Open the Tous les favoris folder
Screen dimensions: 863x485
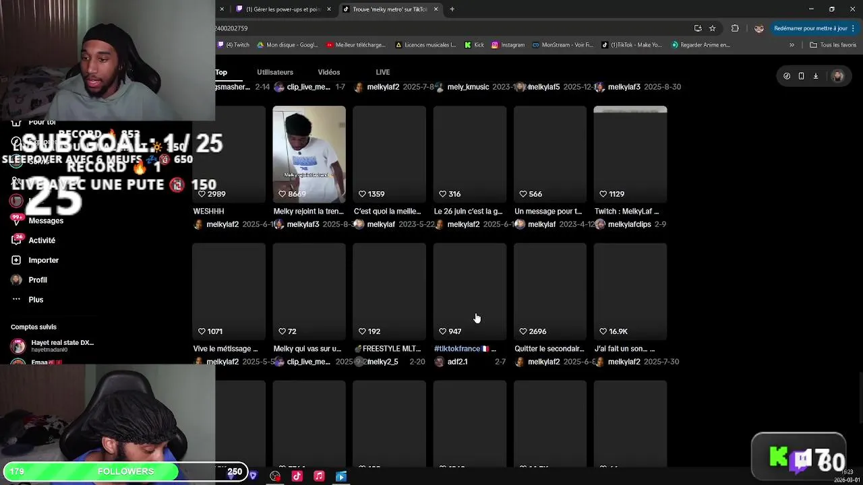833,45
